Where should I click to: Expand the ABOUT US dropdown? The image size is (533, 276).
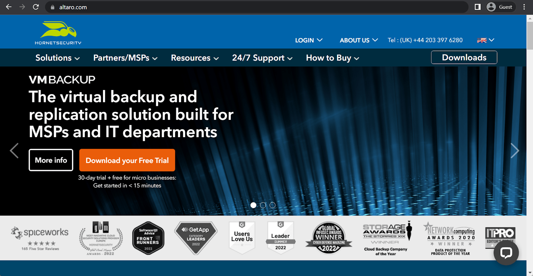[358, 40]
